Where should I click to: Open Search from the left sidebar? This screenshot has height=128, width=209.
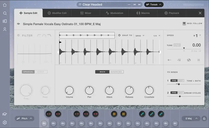(5, 13)
